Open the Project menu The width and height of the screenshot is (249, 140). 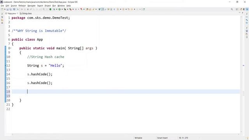point(47,5)
